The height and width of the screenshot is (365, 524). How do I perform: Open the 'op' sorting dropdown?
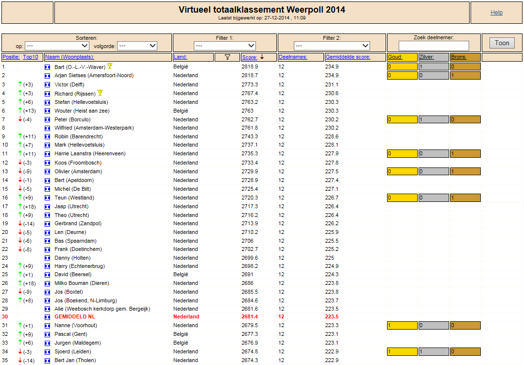[x=57, y=46]
